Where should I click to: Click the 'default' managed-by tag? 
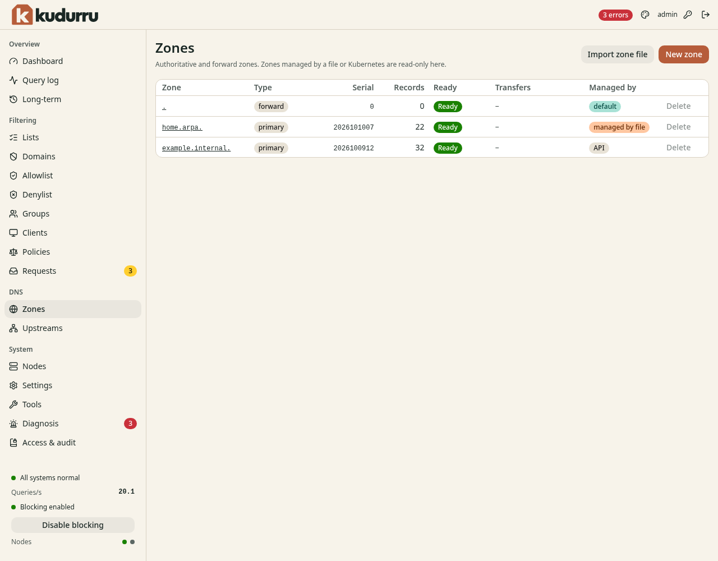[605, 107]
